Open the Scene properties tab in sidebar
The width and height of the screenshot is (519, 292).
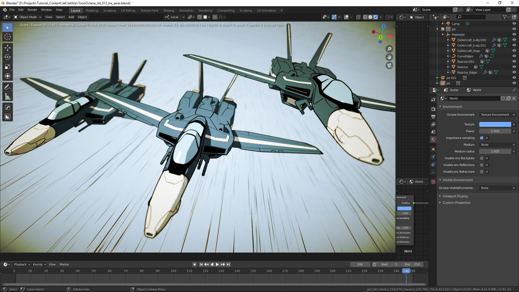click(x=433, y=132)
